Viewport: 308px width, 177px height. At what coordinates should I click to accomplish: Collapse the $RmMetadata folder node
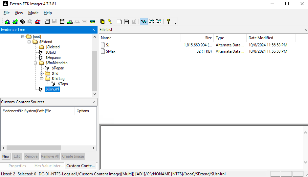pos(35,63)
